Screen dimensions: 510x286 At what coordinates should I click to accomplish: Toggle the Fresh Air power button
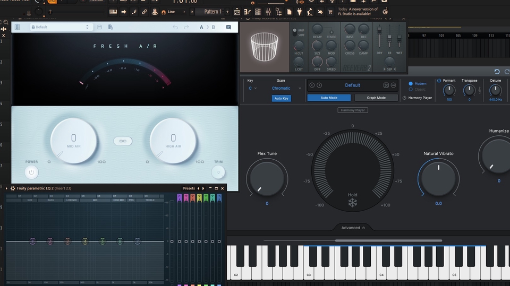click(x=31, y=172)
